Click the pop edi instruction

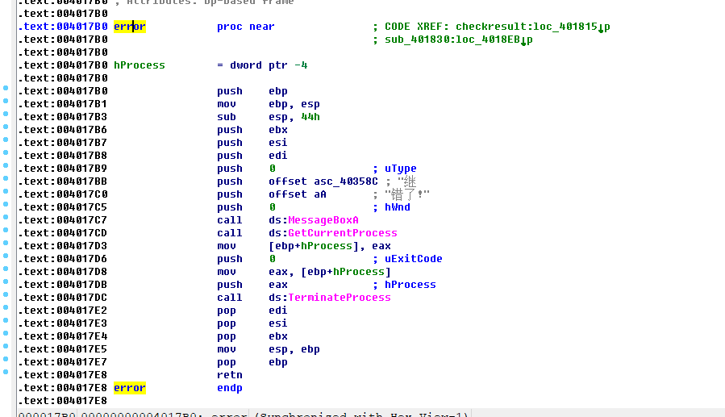(252, 311)
